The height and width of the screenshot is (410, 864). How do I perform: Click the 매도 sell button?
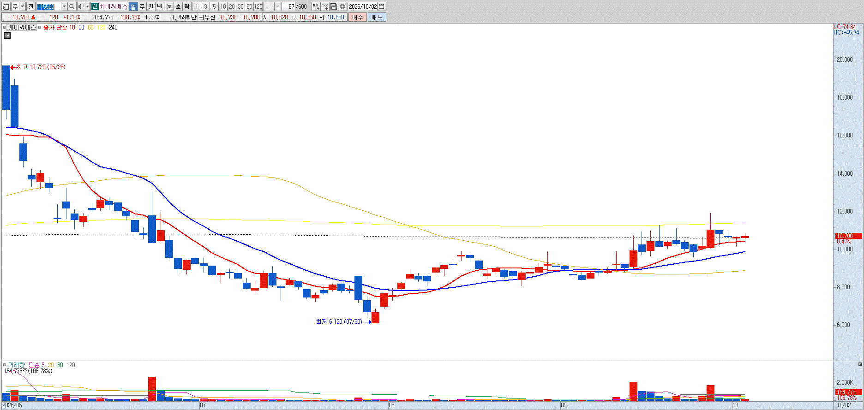(377, 17)
